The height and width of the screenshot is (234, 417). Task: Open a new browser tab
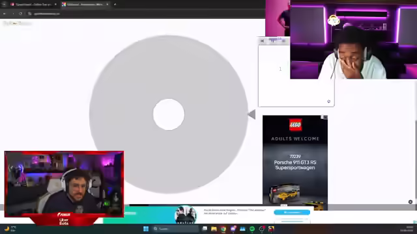(115, 5)
